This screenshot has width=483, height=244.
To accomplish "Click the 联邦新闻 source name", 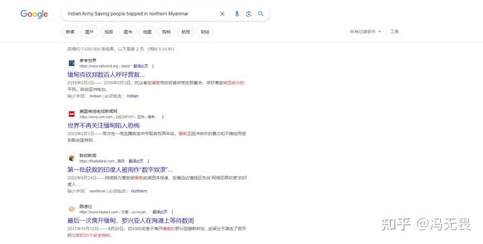I will 88,156.
